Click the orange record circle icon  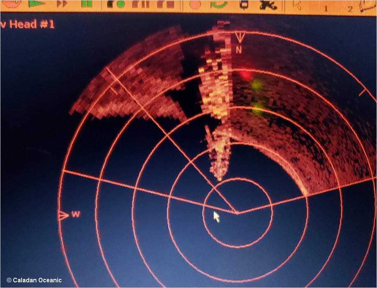(195, 4)
